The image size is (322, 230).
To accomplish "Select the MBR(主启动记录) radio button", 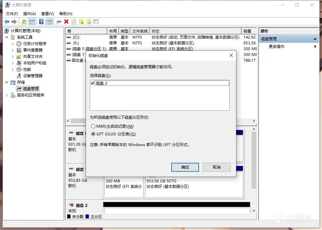I will 93,126.
